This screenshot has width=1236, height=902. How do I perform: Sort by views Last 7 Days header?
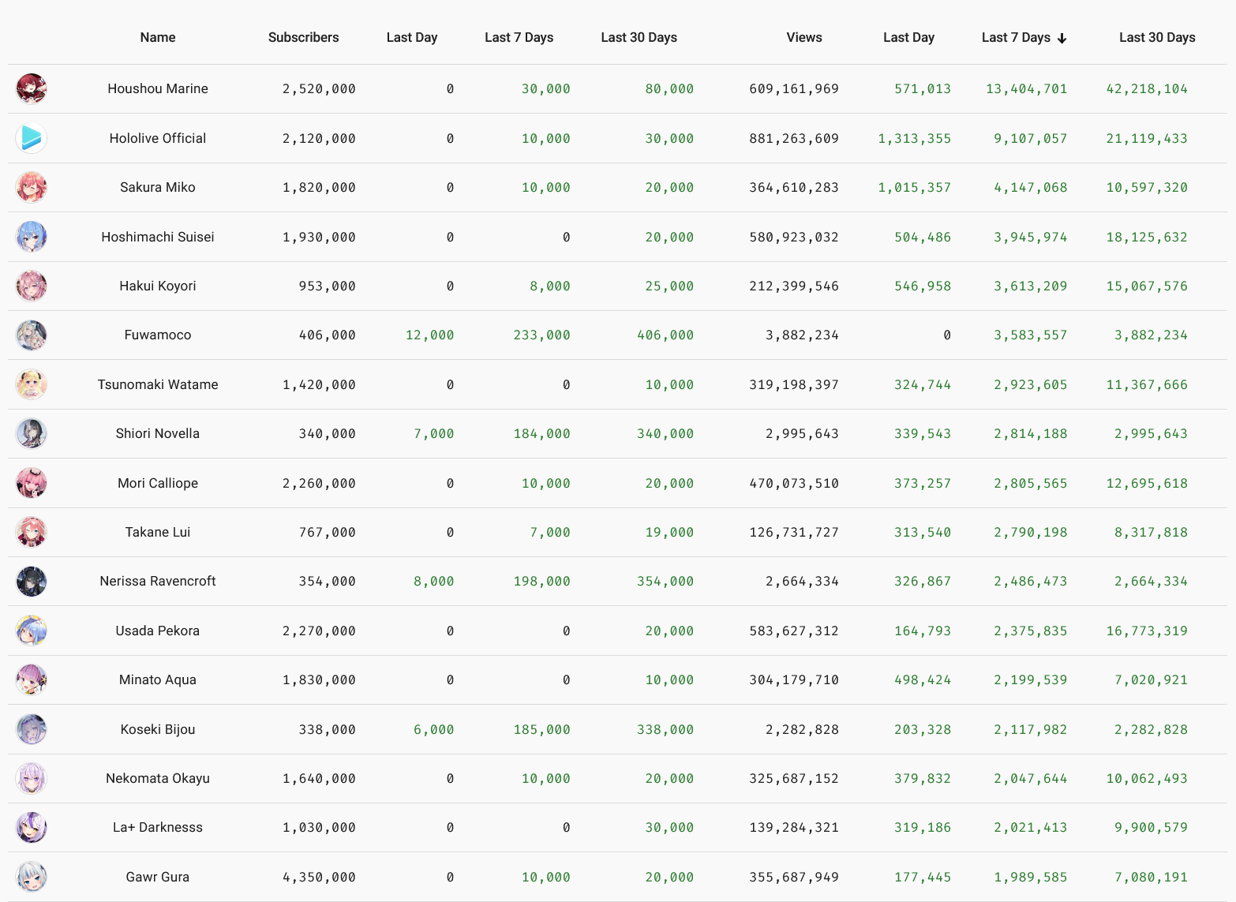click(1016, 37)
